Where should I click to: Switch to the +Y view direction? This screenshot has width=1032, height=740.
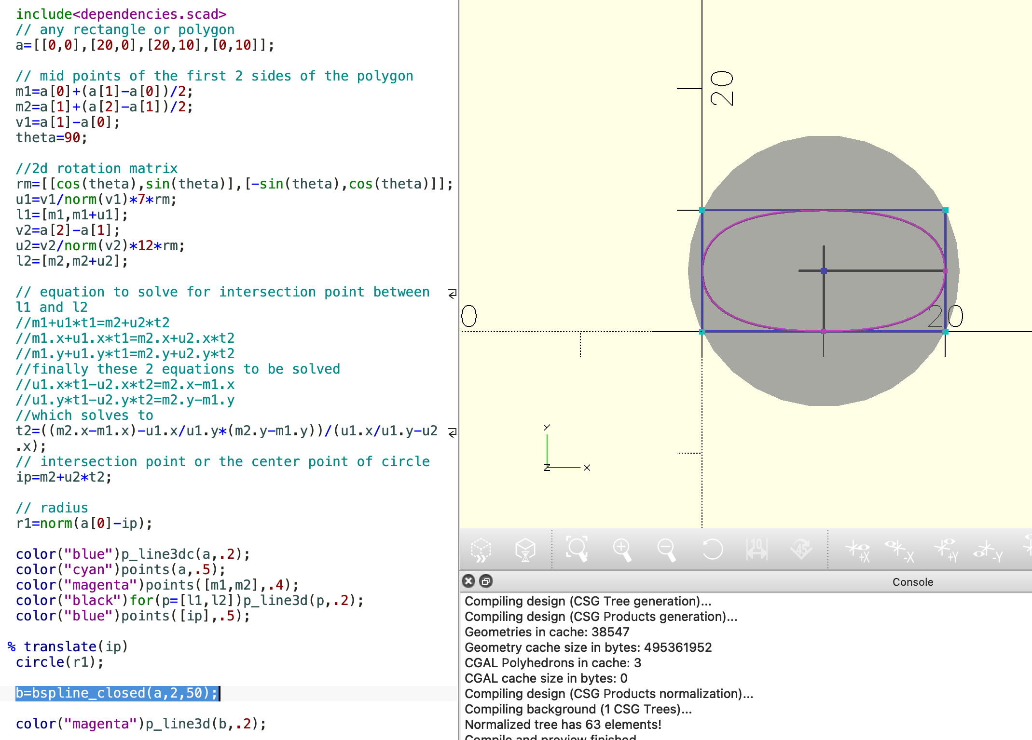pos(946,551)
